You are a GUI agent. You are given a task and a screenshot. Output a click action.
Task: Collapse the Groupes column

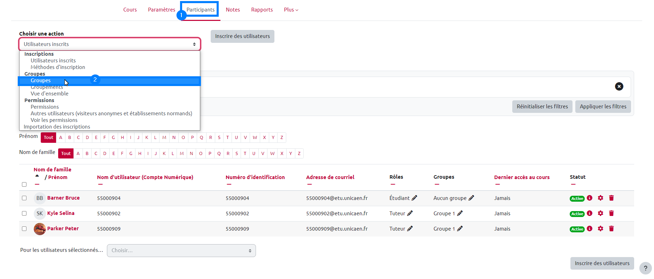tap(437, 184)
